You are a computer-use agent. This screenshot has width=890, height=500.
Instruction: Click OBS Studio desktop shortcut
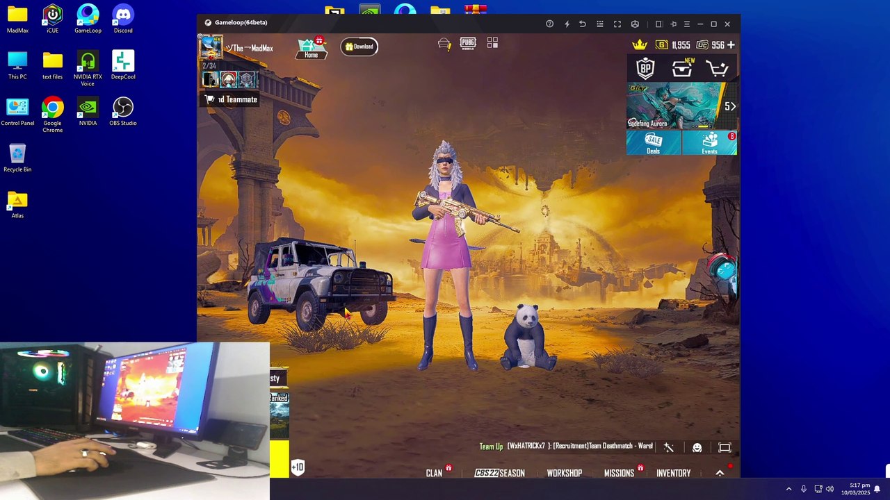[x=123, y=112]
